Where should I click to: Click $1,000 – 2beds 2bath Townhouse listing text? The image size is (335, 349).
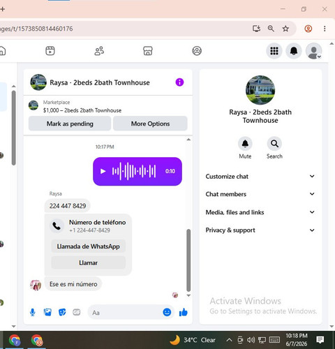coord(82,110)
